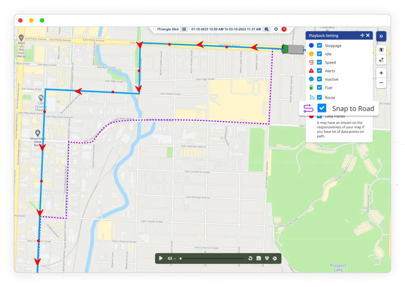Uncheck the Snap to Road checkbox
The image size is (405, 287).
[322, 108]
